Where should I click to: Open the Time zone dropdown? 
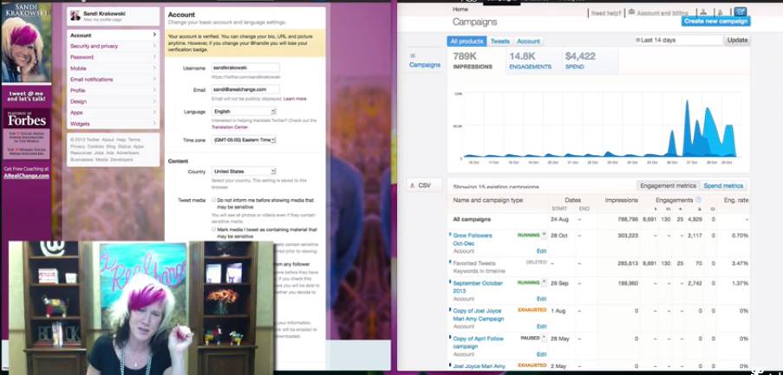click(x=244, y=140)
